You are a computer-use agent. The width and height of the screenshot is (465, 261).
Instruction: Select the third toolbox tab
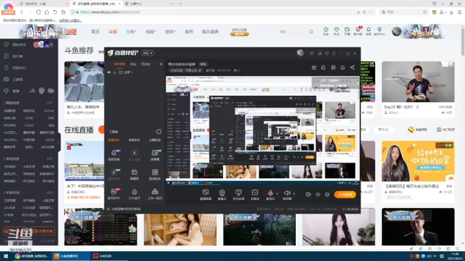click(155, 140)
